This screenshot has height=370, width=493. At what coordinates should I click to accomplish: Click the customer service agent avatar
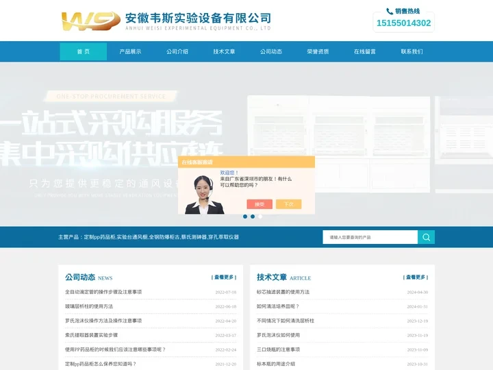tap(202, 194)
